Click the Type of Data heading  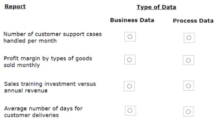point(156,7)
